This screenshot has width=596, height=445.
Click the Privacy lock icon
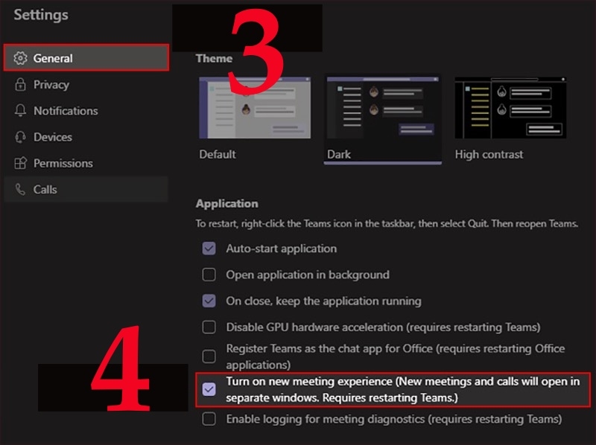21,84
